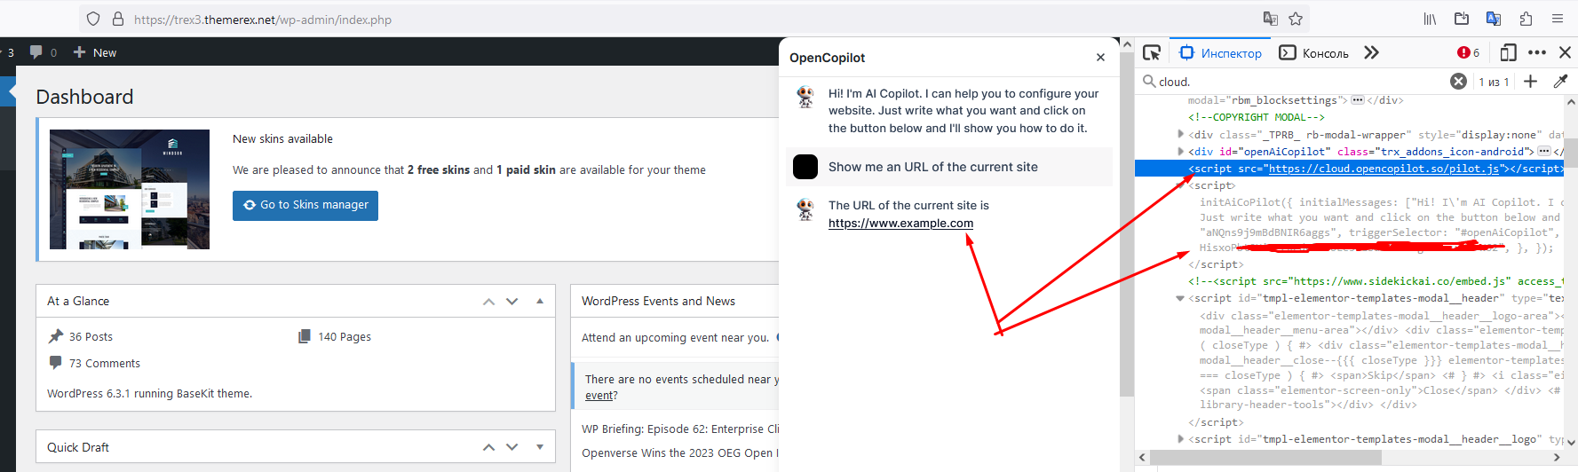Add a new node with the plus icon
Image resolution: width=1578 pixels, height=472 pixels.
(1530, 82)
